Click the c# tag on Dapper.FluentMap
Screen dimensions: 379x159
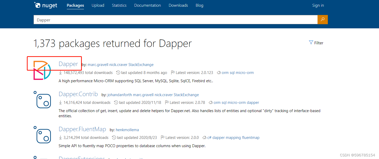click(209, 138)
